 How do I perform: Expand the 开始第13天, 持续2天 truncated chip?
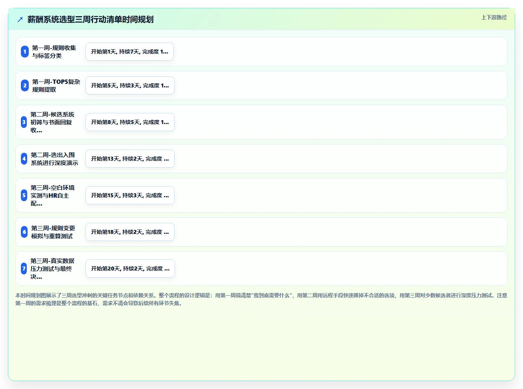coord(130,159)
